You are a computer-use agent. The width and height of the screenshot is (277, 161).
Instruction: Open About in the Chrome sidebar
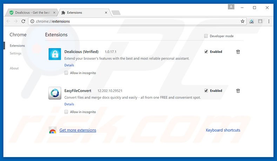coord(14,68)
